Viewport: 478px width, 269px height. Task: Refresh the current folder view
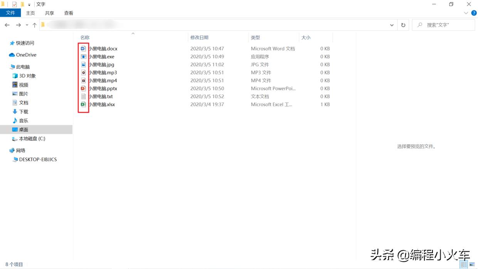click(x=403, y=25)
